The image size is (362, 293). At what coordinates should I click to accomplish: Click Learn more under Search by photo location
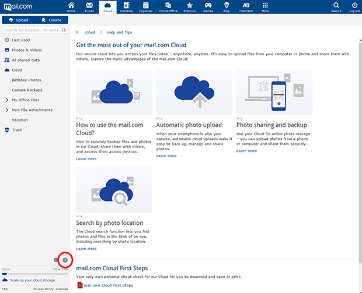(86, 249)
